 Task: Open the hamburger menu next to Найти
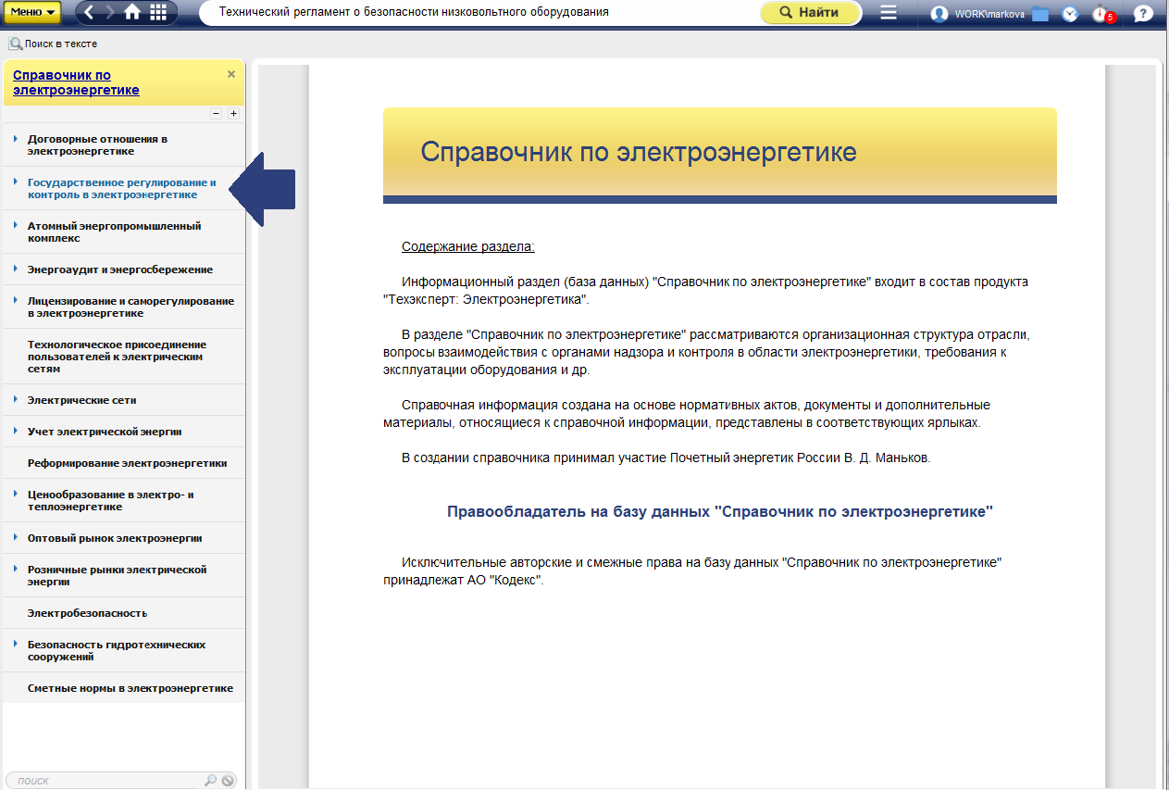coord(889,12)
